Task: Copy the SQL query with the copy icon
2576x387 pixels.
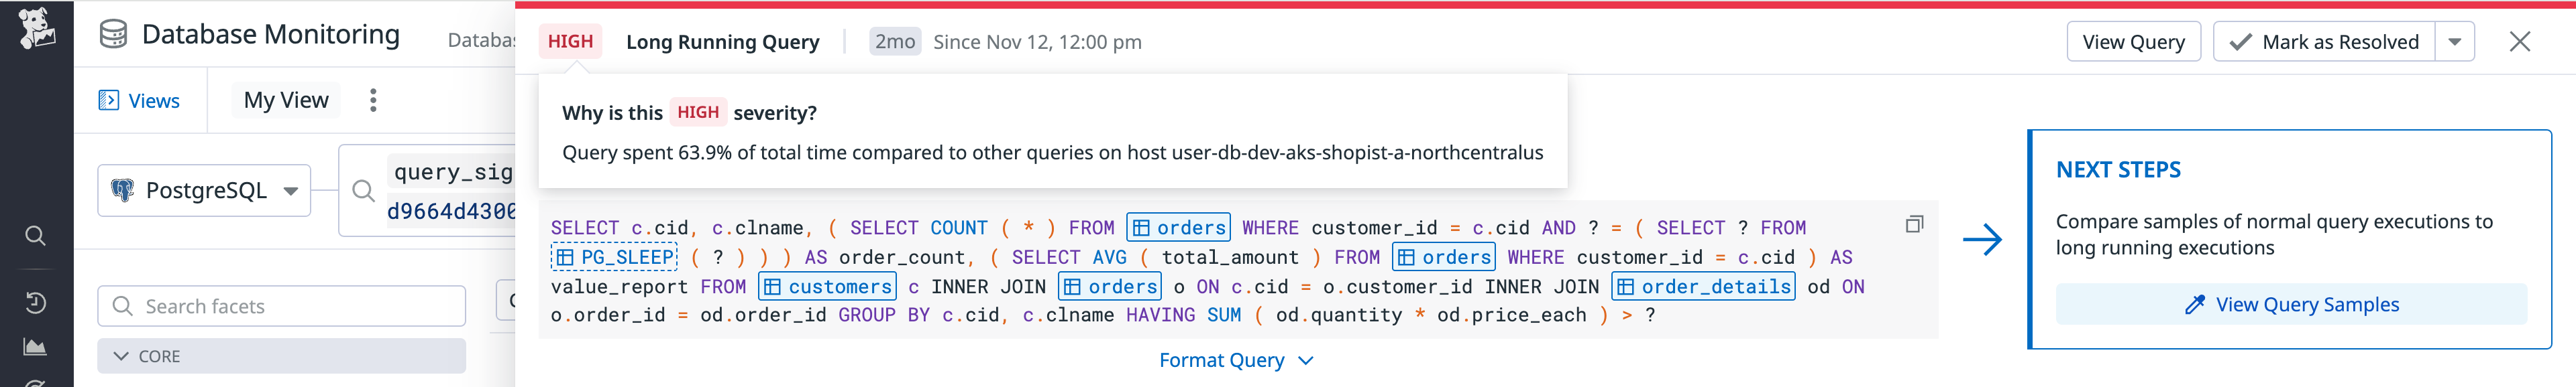Action: 1913,224
